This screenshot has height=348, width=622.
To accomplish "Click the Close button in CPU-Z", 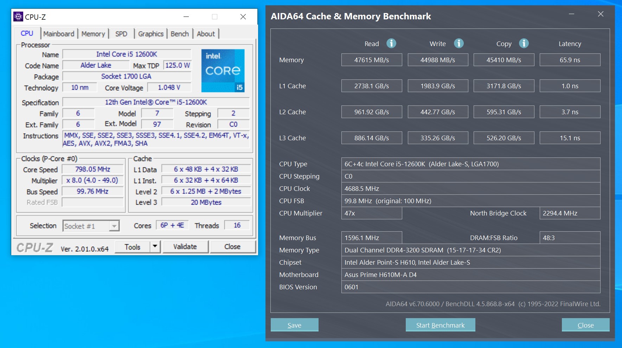I will coord(232,247).
